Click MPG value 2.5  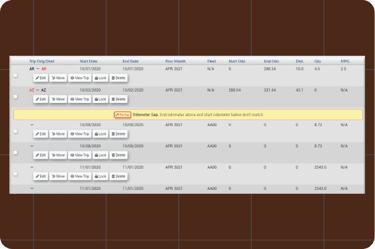click(x=344, y=69)
